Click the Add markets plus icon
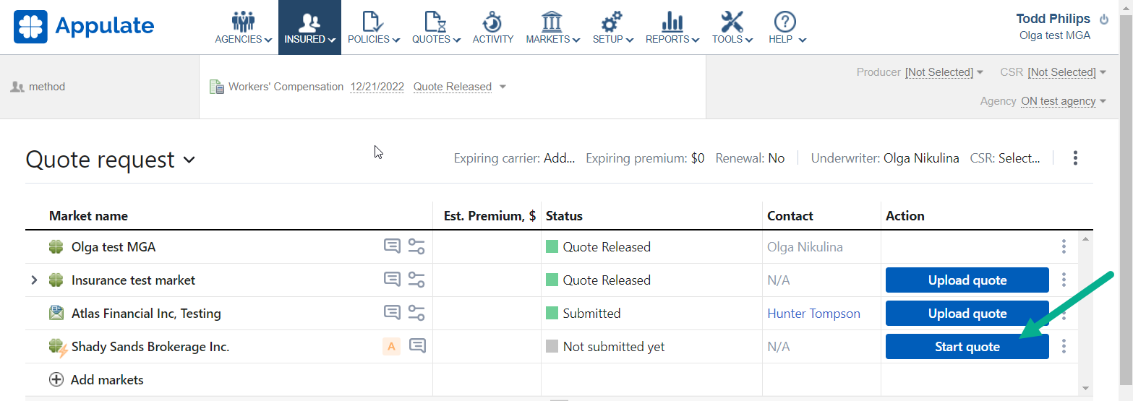The image size is (1133, 401). (56, 380)
